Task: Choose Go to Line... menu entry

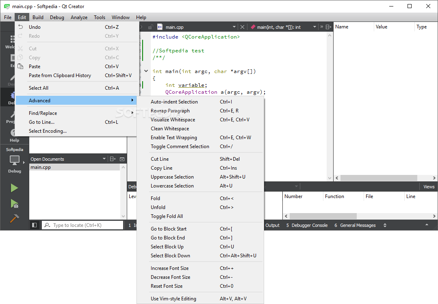Action: [76, 122]
